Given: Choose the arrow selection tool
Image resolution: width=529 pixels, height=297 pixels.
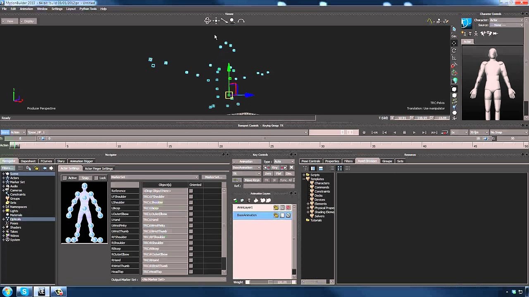Looking at the screenshot, I should click(454, 29).
